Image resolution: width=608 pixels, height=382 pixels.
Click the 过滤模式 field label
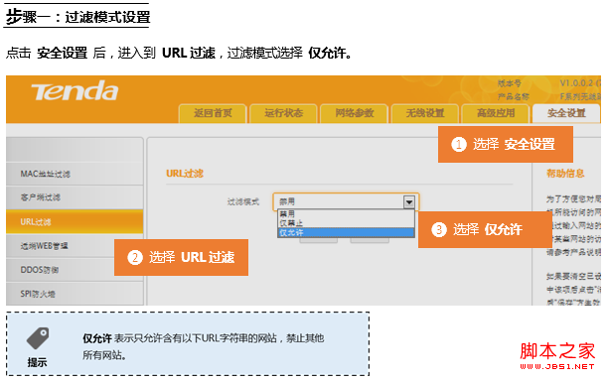(x=243, y=201)
